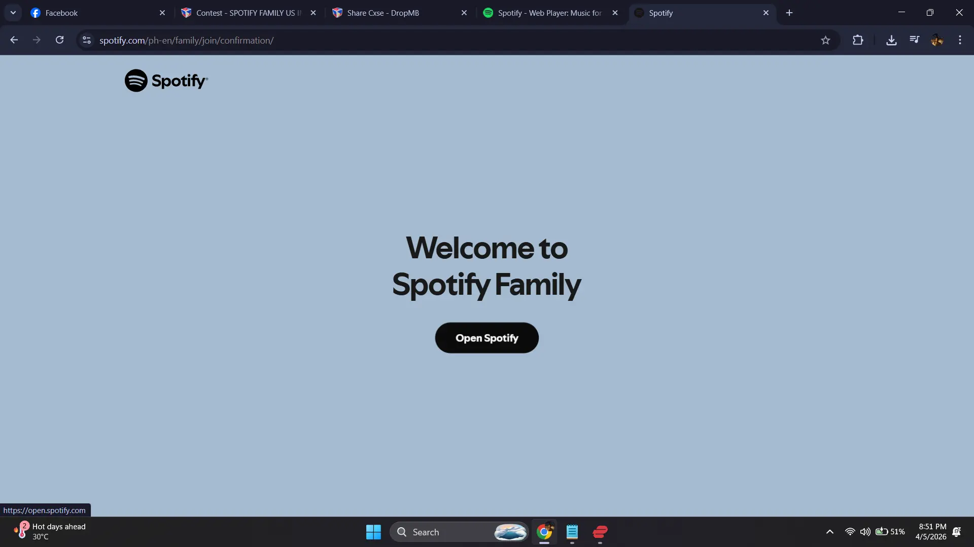974x547 pixels.
Task: Click the Spotify logo in the page header
Action: (166, 81)
